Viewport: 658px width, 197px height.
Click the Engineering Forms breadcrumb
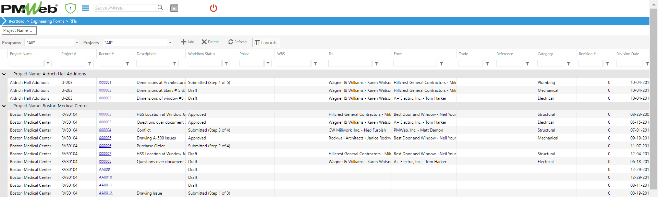(47, 21)
